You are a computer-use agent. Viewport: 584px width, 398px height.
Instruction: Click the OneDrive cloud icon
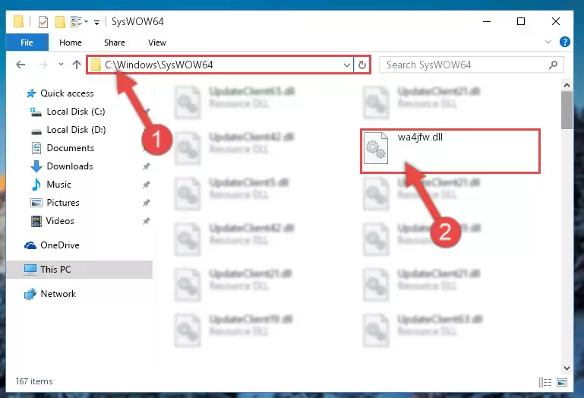click(30, 245)
